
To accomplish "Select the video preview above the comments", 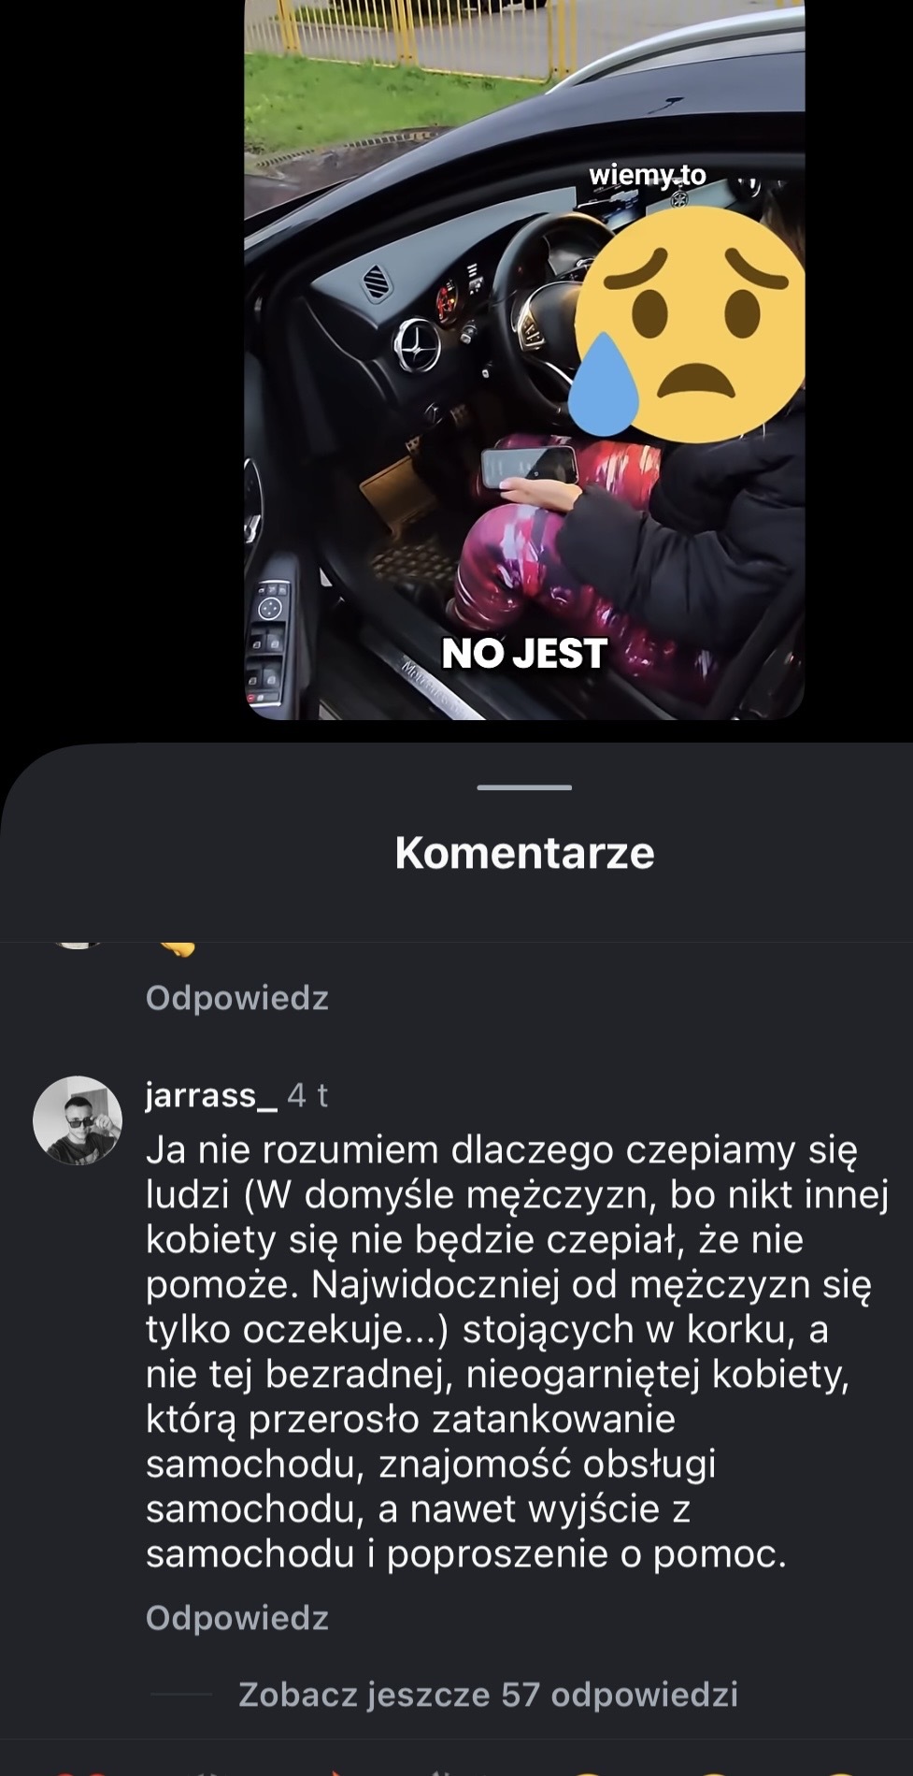I will (524, 359).
